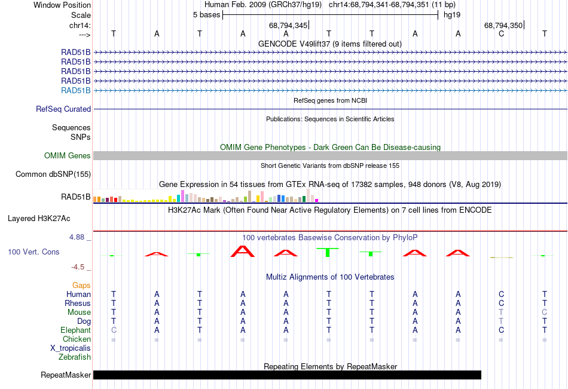This screenshot has width=568, height=389.
Task: Select the Zebrafish alignment row label
Action: (75, 357)
